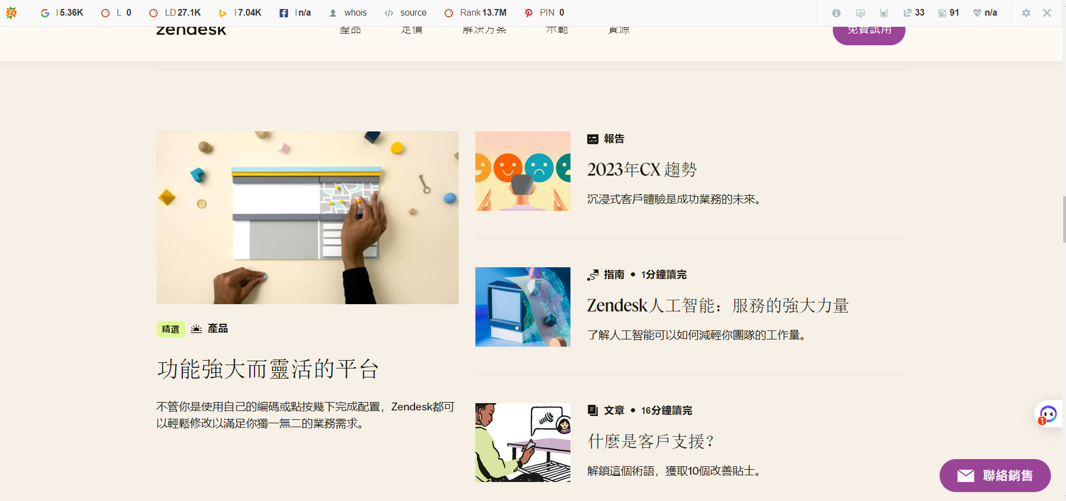Click the report icon beside 報告

click(x=593, y=139)
